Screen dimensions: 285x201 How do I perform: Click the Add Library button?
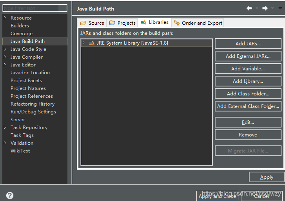[x=248, y=81]
